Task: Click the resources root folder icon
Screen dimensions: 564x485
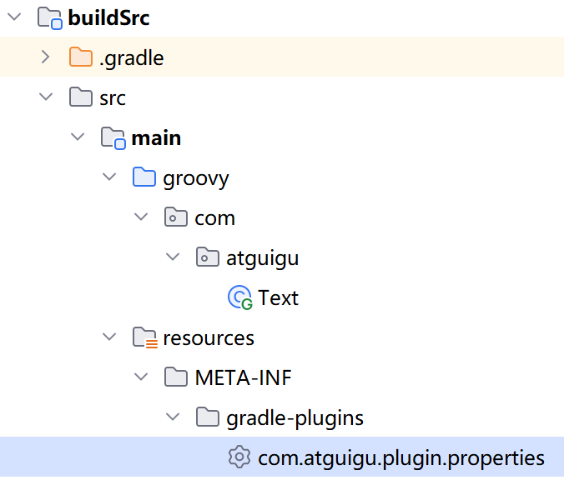Action: [144, 337]
